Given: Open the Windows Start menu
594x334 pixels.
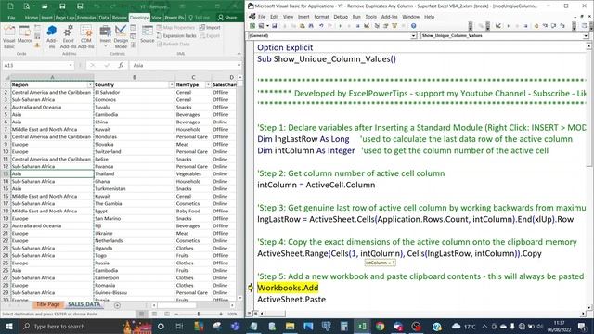Looking at the screenshot, I should 9,326.
